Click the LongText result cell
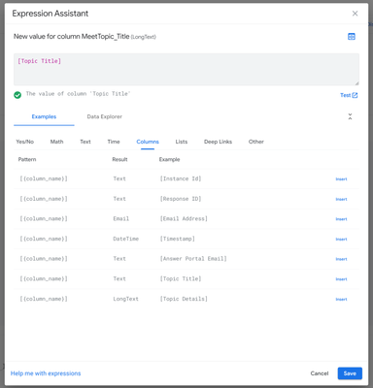 point(125,299)
